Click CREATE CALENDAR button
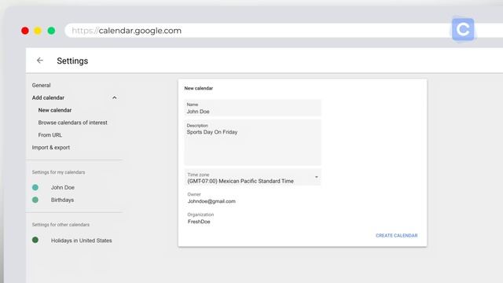Screen dimensions: 503x283 (396, 236)
